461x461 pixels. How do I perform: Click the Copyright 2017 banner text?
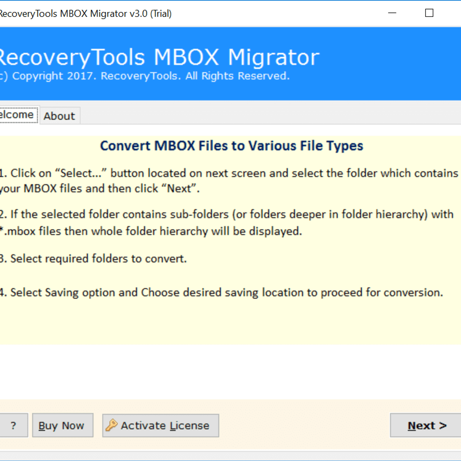pos(144,76)
